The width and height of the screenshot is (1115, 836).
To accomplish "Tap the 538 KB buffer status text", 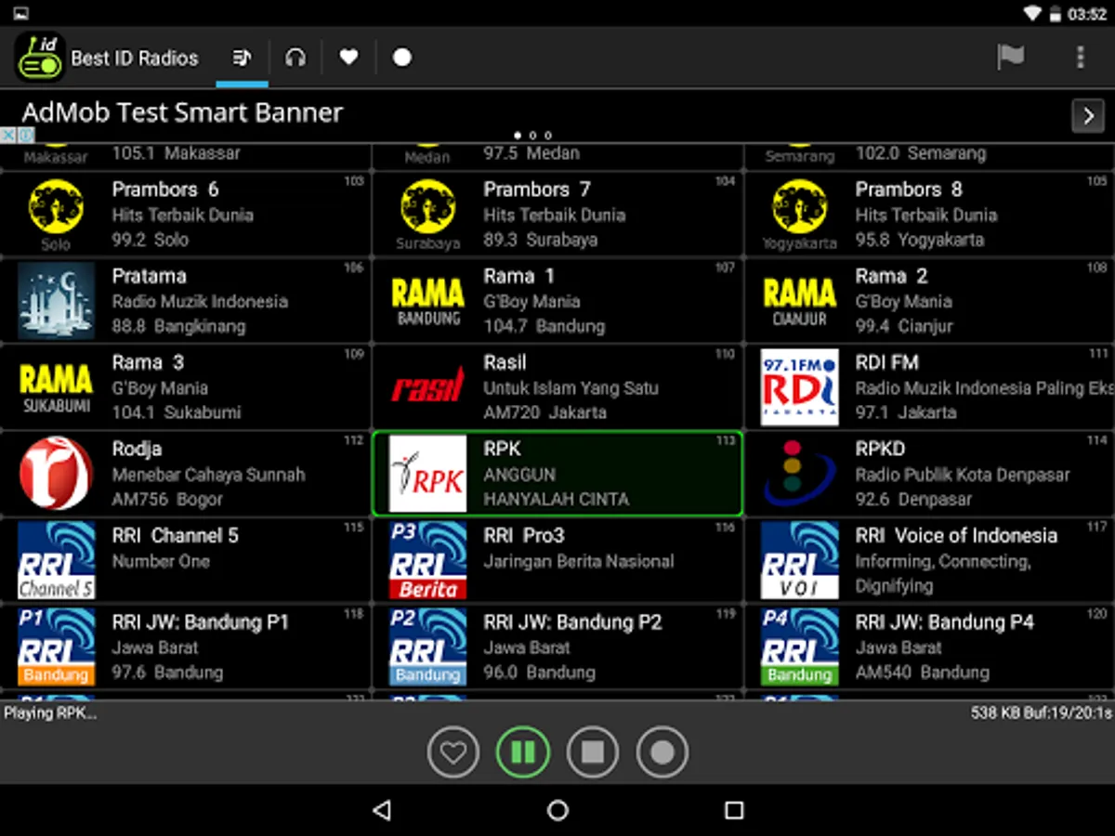I will (x=1041, y=713).
